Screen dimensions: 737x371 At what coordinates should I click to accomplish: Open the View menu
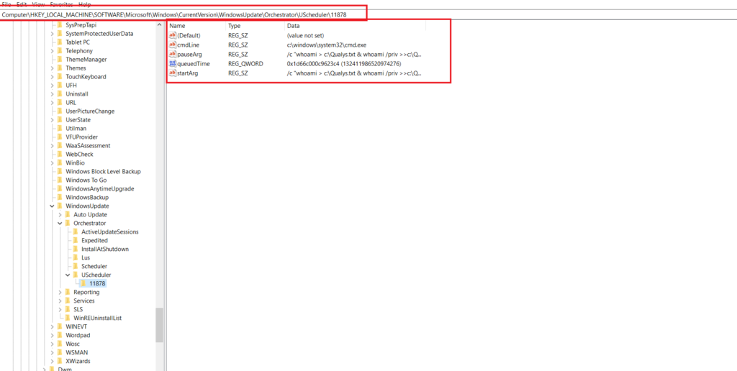(39, 4)
